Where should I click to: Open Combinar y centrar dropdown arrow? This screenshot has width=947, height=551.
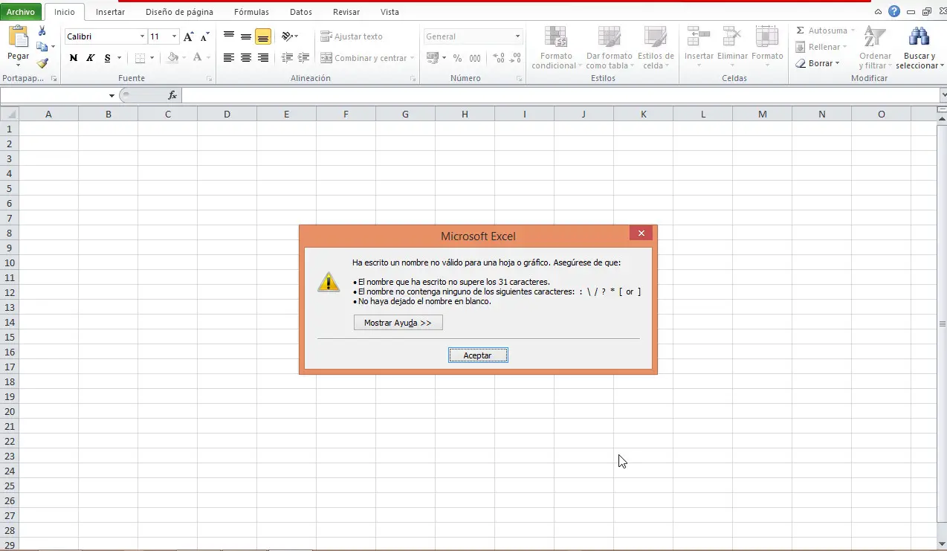pyautogui.click(x=413, y=58)
